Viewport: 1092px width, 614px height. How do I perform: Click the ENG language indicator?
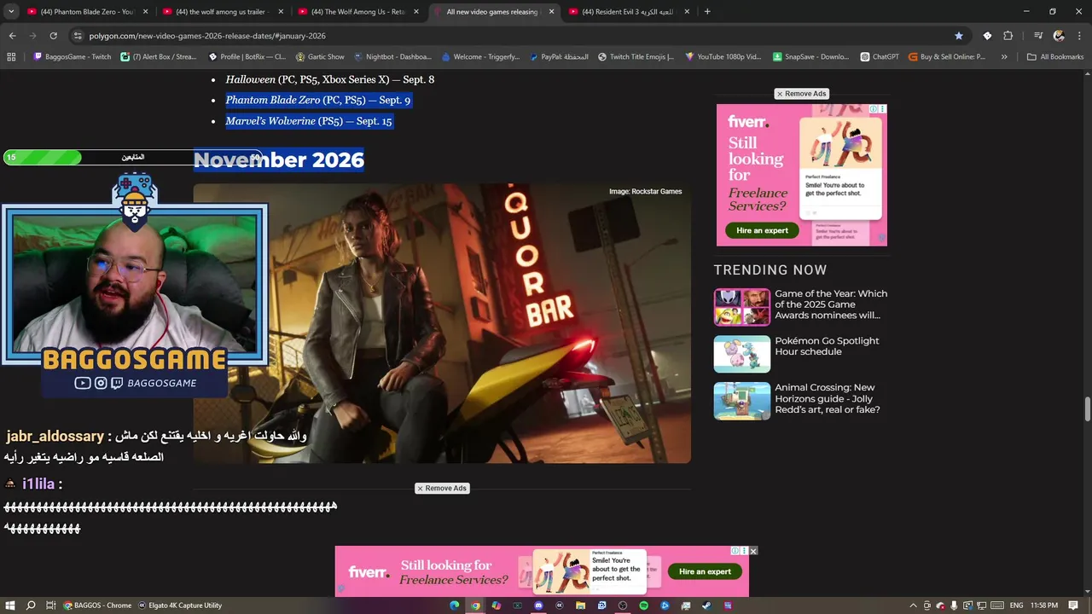point(1016,605)
